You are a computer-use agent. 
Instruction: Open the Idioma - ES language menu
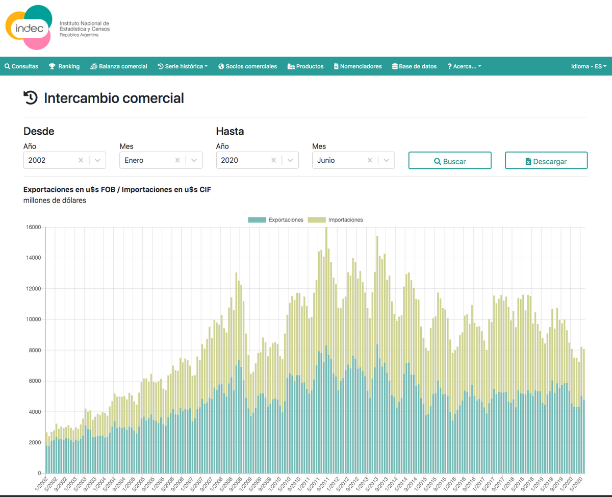[x=589, y=66]
